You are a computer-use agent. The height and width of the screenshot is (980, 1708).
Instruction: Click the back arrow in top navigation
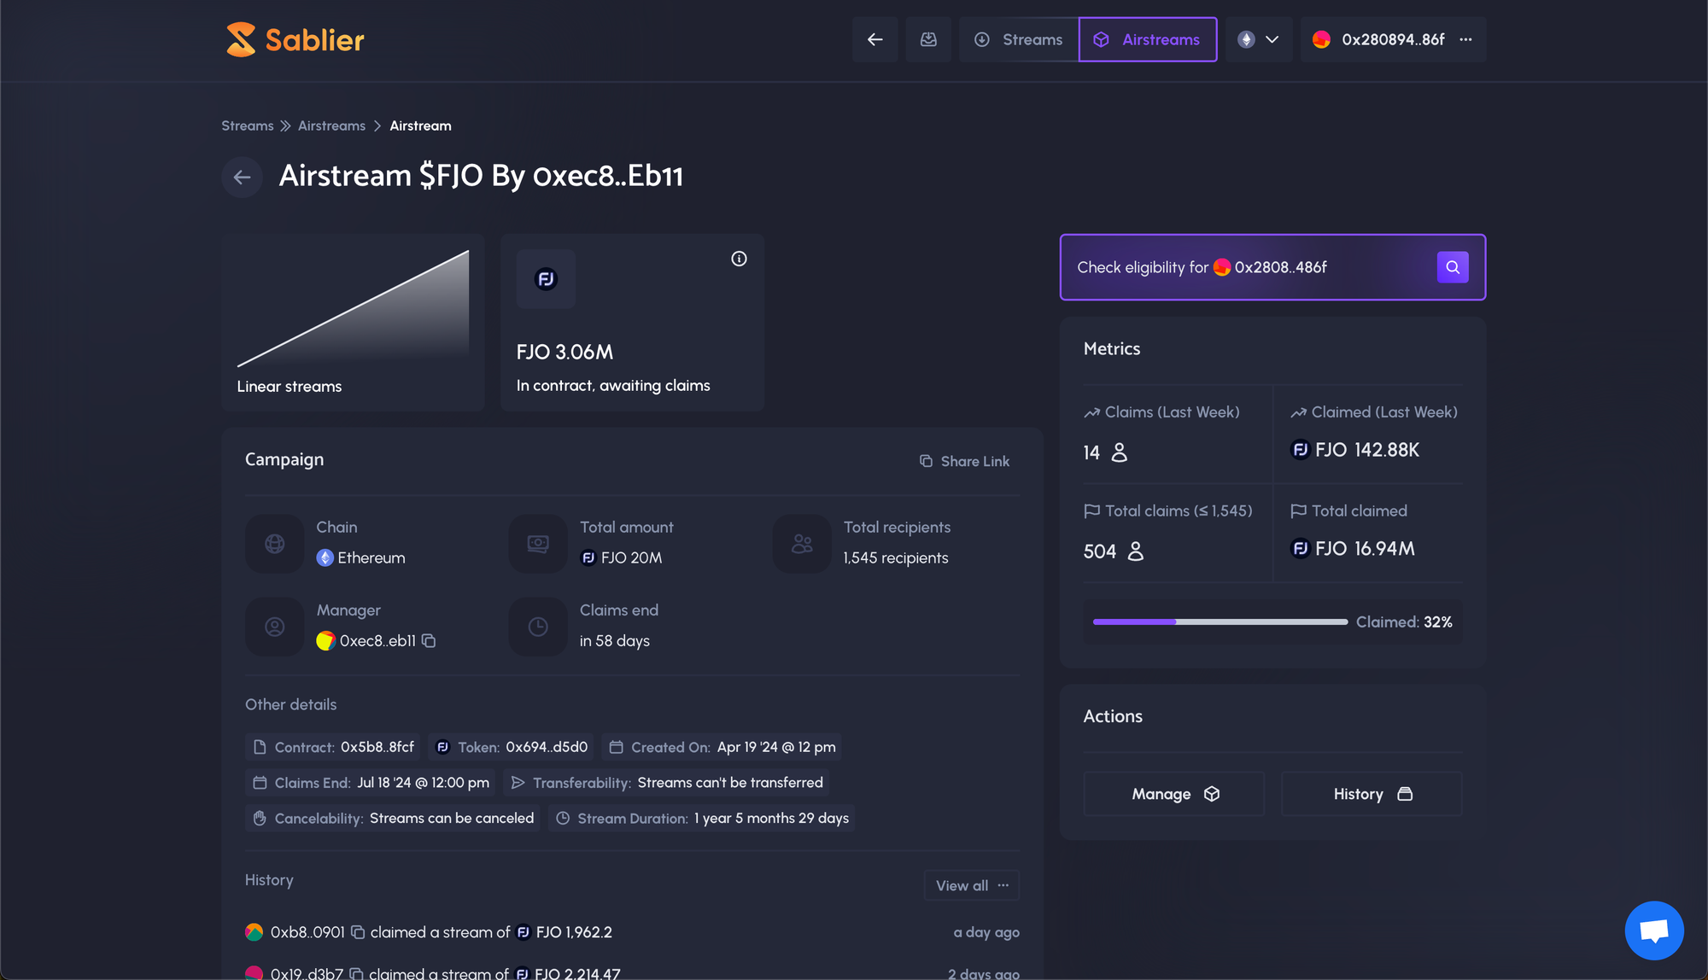tap(874, 39)
